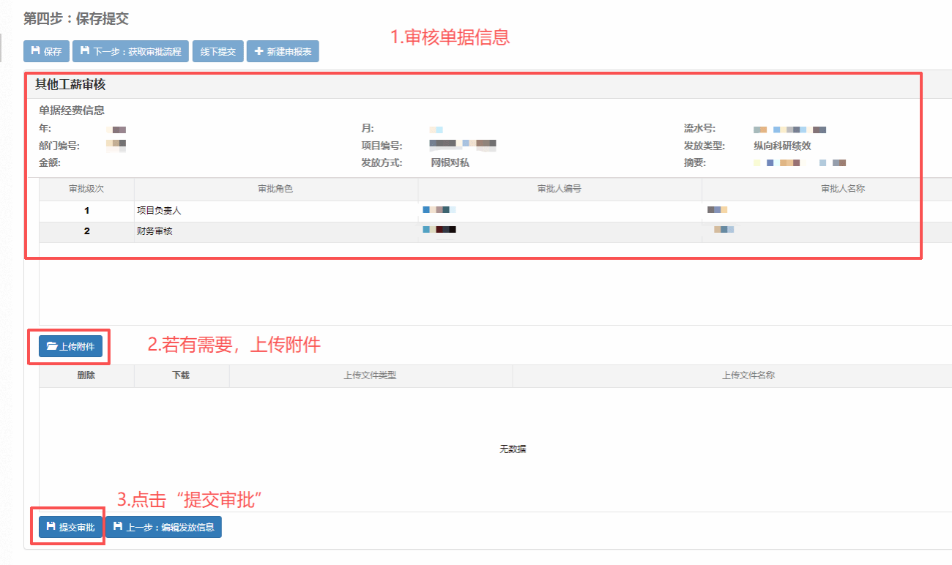Select the 审批级次 column header
The height and width of the screenshot is (565, 952).
(86, 189)
